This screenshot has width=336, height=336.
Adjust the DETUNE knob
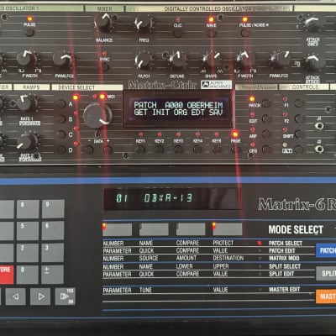(177, 60)
